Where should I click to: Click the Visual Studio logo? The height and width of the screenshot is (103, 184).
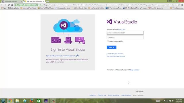point(122,22)
